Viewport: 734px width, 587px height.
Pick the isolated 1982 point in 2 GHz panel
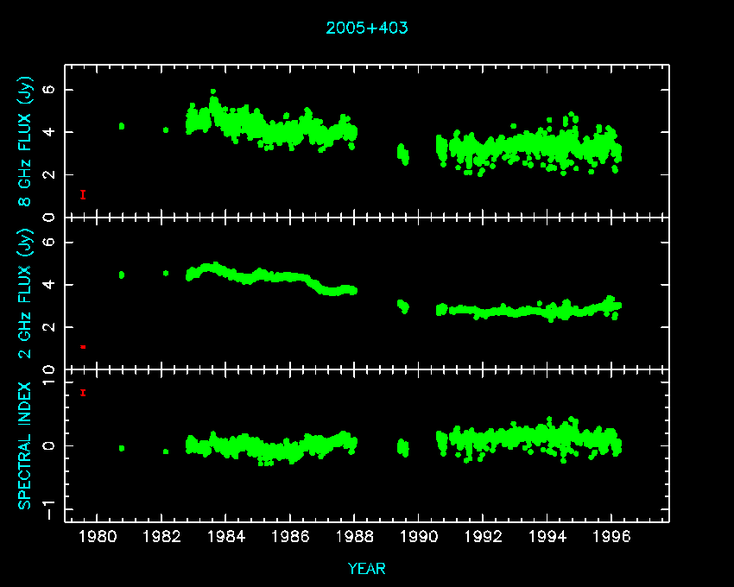click(166, 273)
